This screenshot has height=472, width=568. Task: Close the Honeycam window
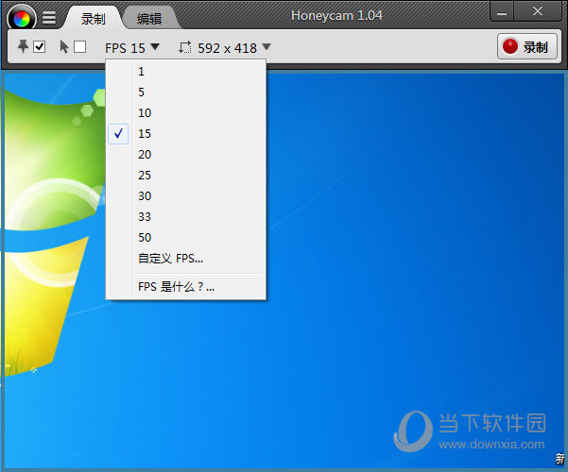click(538, 11)
